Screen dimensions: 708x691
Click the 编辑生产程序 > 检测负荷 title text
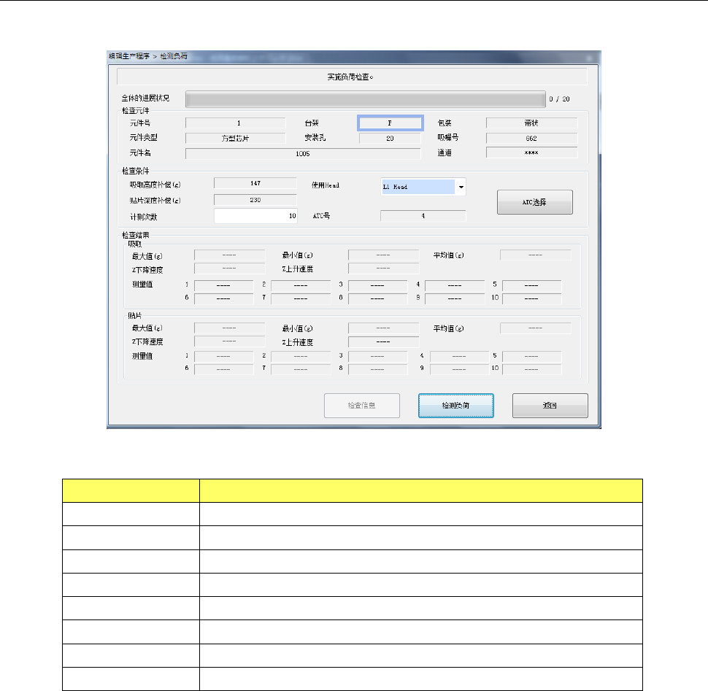click(148, 56)
